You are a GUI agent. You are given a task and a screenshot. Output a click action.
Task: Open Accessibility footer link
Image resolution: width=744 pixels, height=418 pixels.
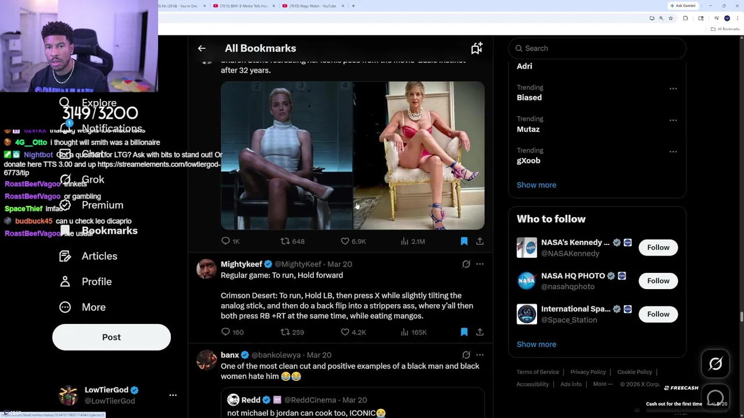[x=532, y=384]
